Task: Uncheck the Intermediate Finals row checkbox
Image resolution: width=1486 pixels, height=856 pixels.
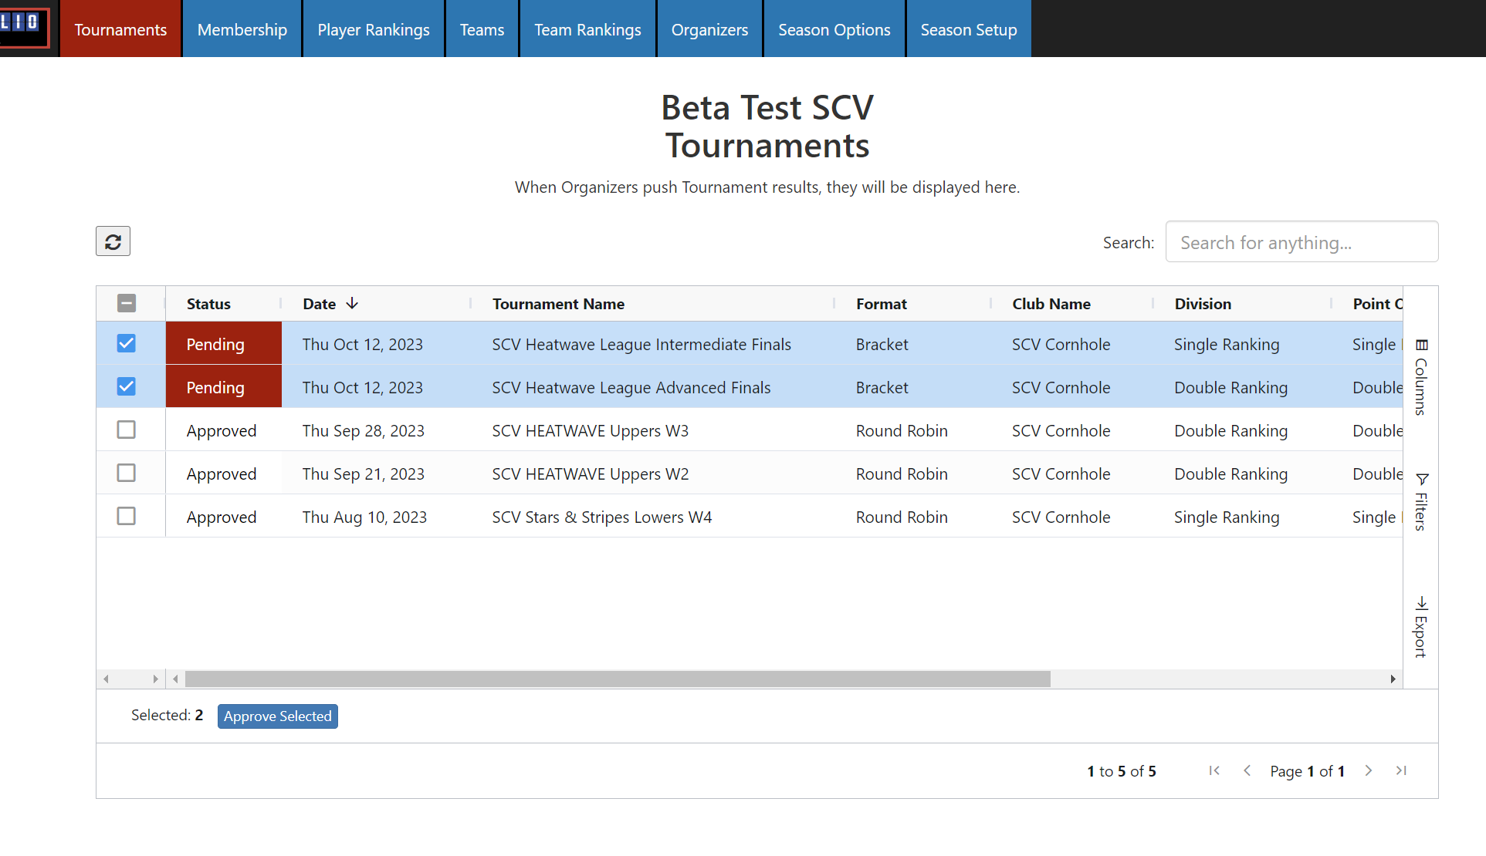Action: [127, 344]
